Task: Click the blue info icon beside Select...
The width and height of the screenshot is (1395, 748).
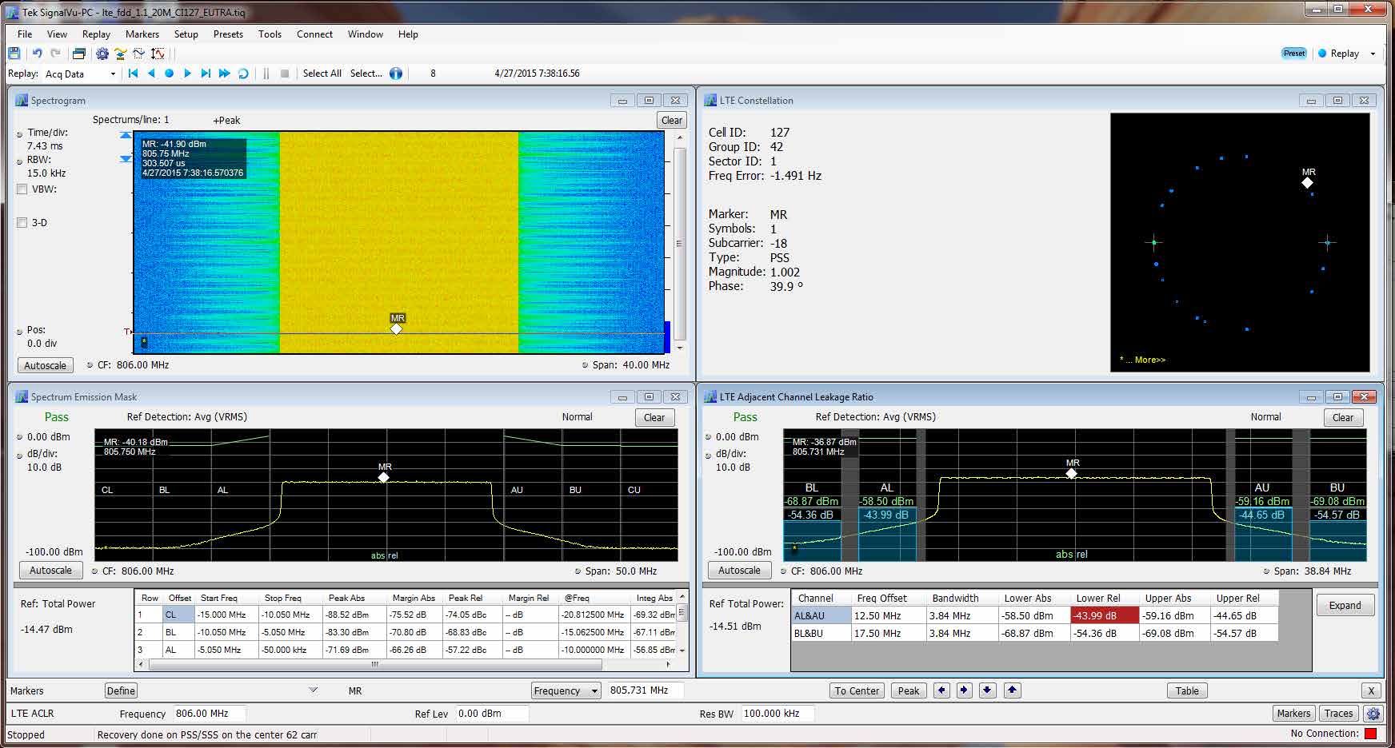Action: coord(396,74)
